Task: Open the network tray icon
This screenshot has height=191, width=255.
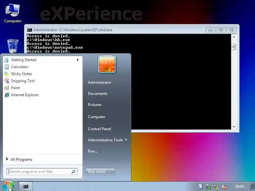Action: 216,187
